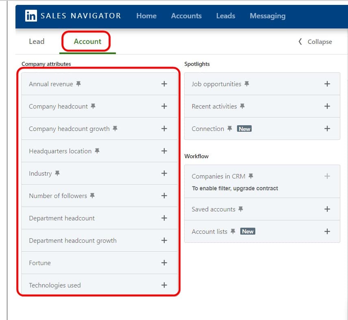Expand Annual revenue filter with plus

point(164,84)
